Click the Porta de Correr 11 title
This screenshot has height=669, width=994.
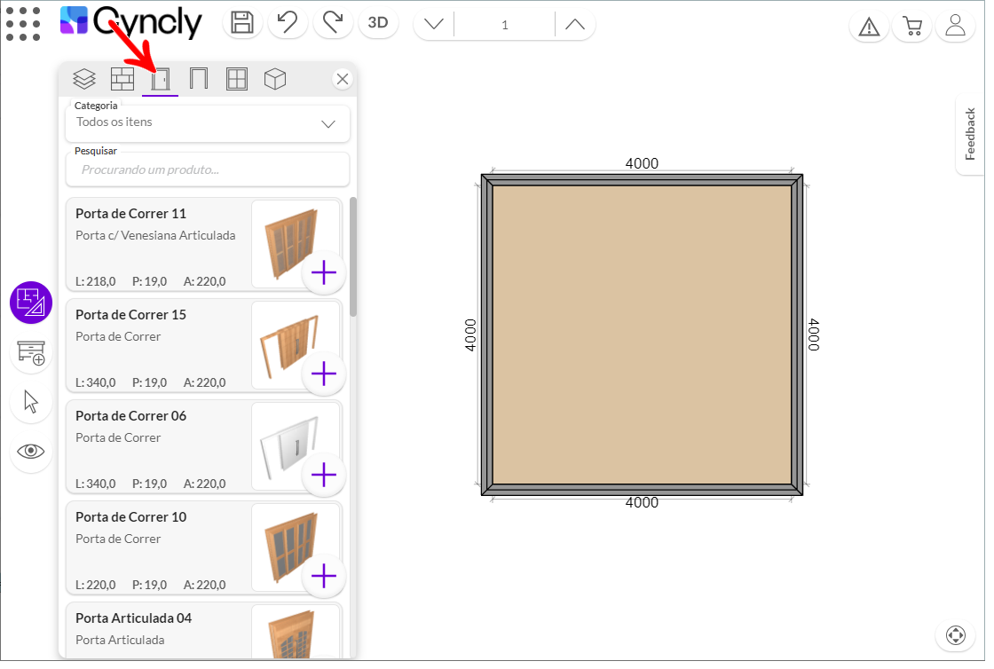pos(130,214)
